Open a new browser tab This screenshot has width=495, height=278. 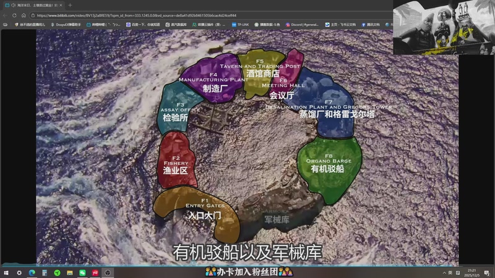[70, 5]
